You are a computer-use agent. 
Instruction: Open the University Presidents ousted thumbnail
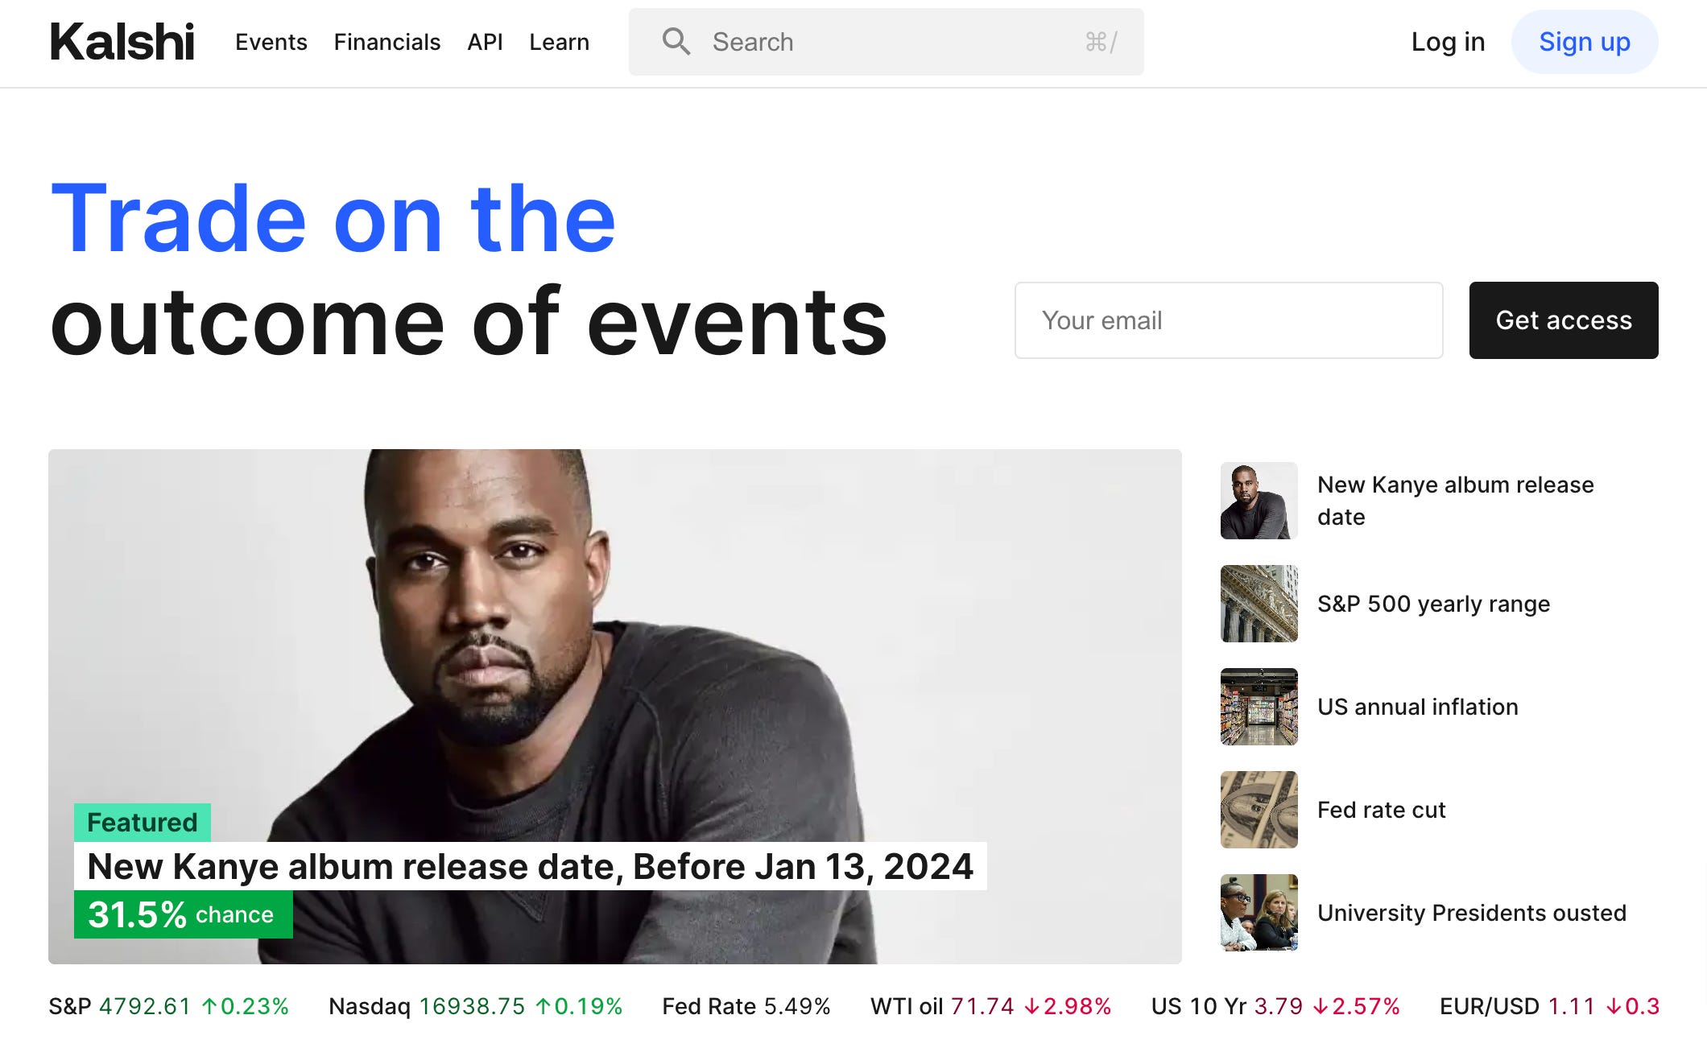pyautogui.click(x=1259, y=913)
